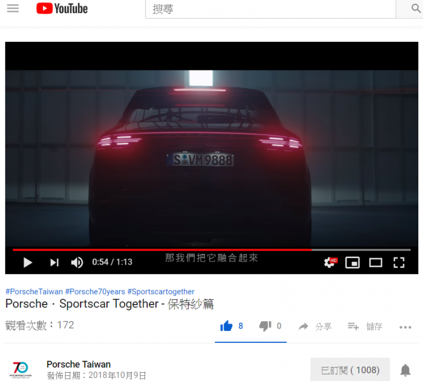Viewport: 423px width, 381px height.
Task: Open the #PorscheTaiwan hashtag link
Action: point(34,292)
